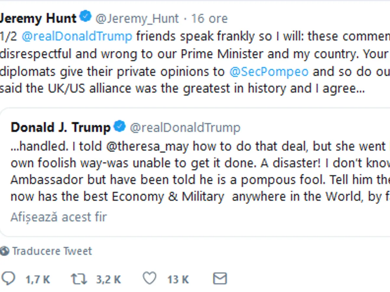
Task: Click the @realDonaldTrump mention in Hunt's tweet
Action: point(77,36)
